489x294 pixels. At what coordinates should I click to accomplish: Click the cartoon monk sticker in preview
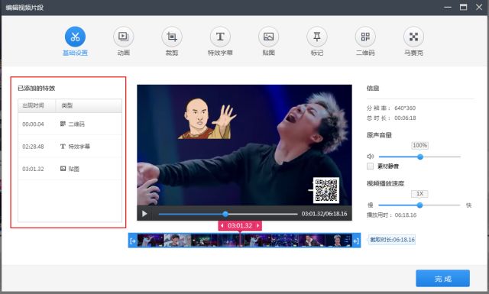coord(207,119)
